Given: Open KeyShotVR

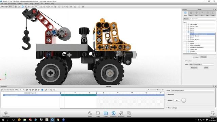Looking at the screenshot, I should (121, 114).
